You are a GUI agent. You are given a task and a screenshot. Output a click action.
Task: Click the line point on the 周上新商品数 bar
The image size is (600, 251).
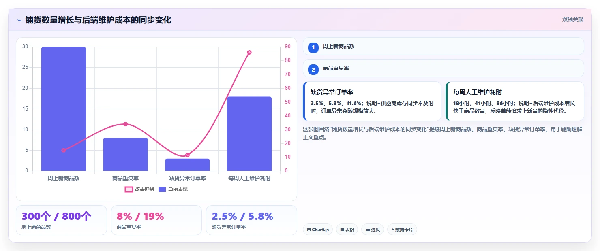click(x=64, y=150)
